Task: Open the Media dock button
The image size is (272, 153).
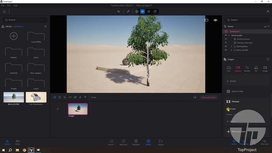Action: pyautogui.click(x=148, y=142)
